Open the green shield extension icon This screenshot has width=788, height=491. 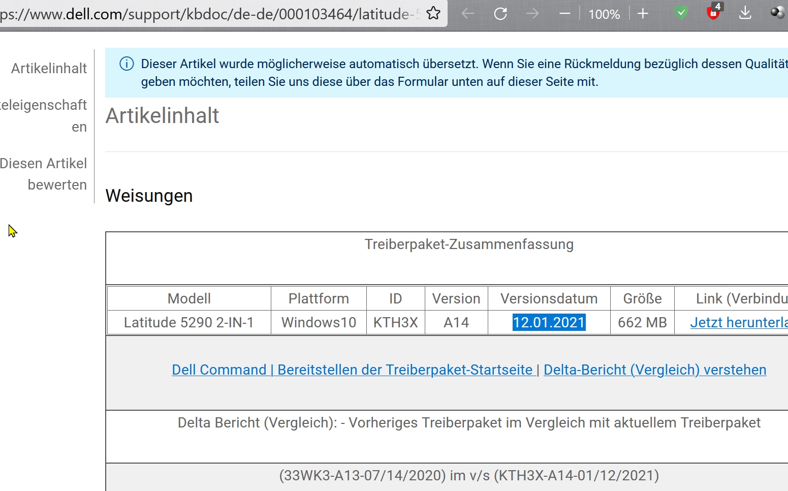coord(681,13)
